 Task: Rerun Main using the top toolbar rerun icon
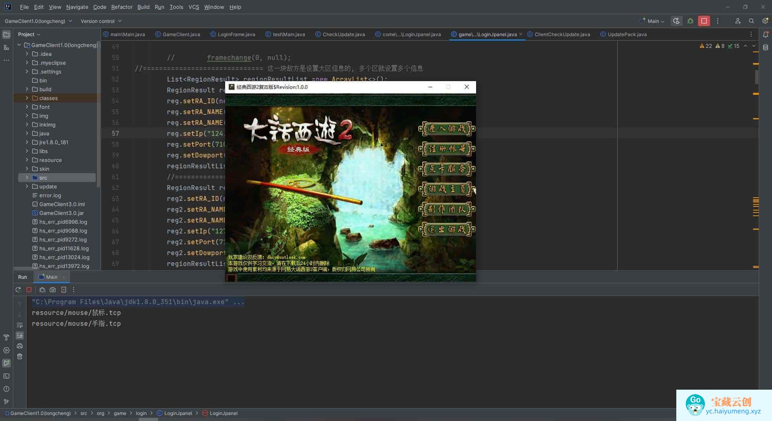[677, 21]
